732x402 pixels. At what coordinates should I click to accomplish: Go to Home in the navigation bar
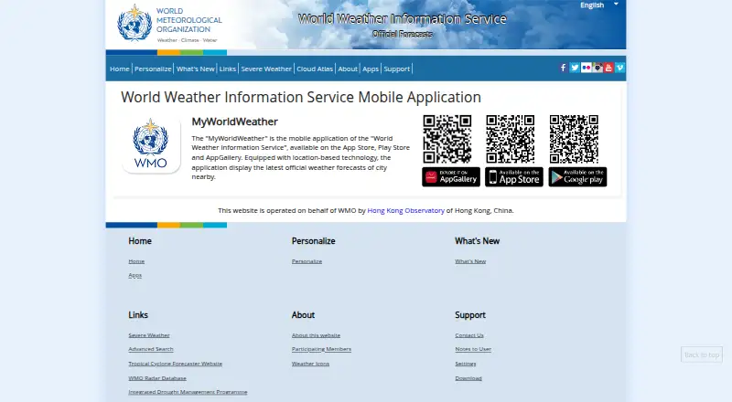click(120, 69)
